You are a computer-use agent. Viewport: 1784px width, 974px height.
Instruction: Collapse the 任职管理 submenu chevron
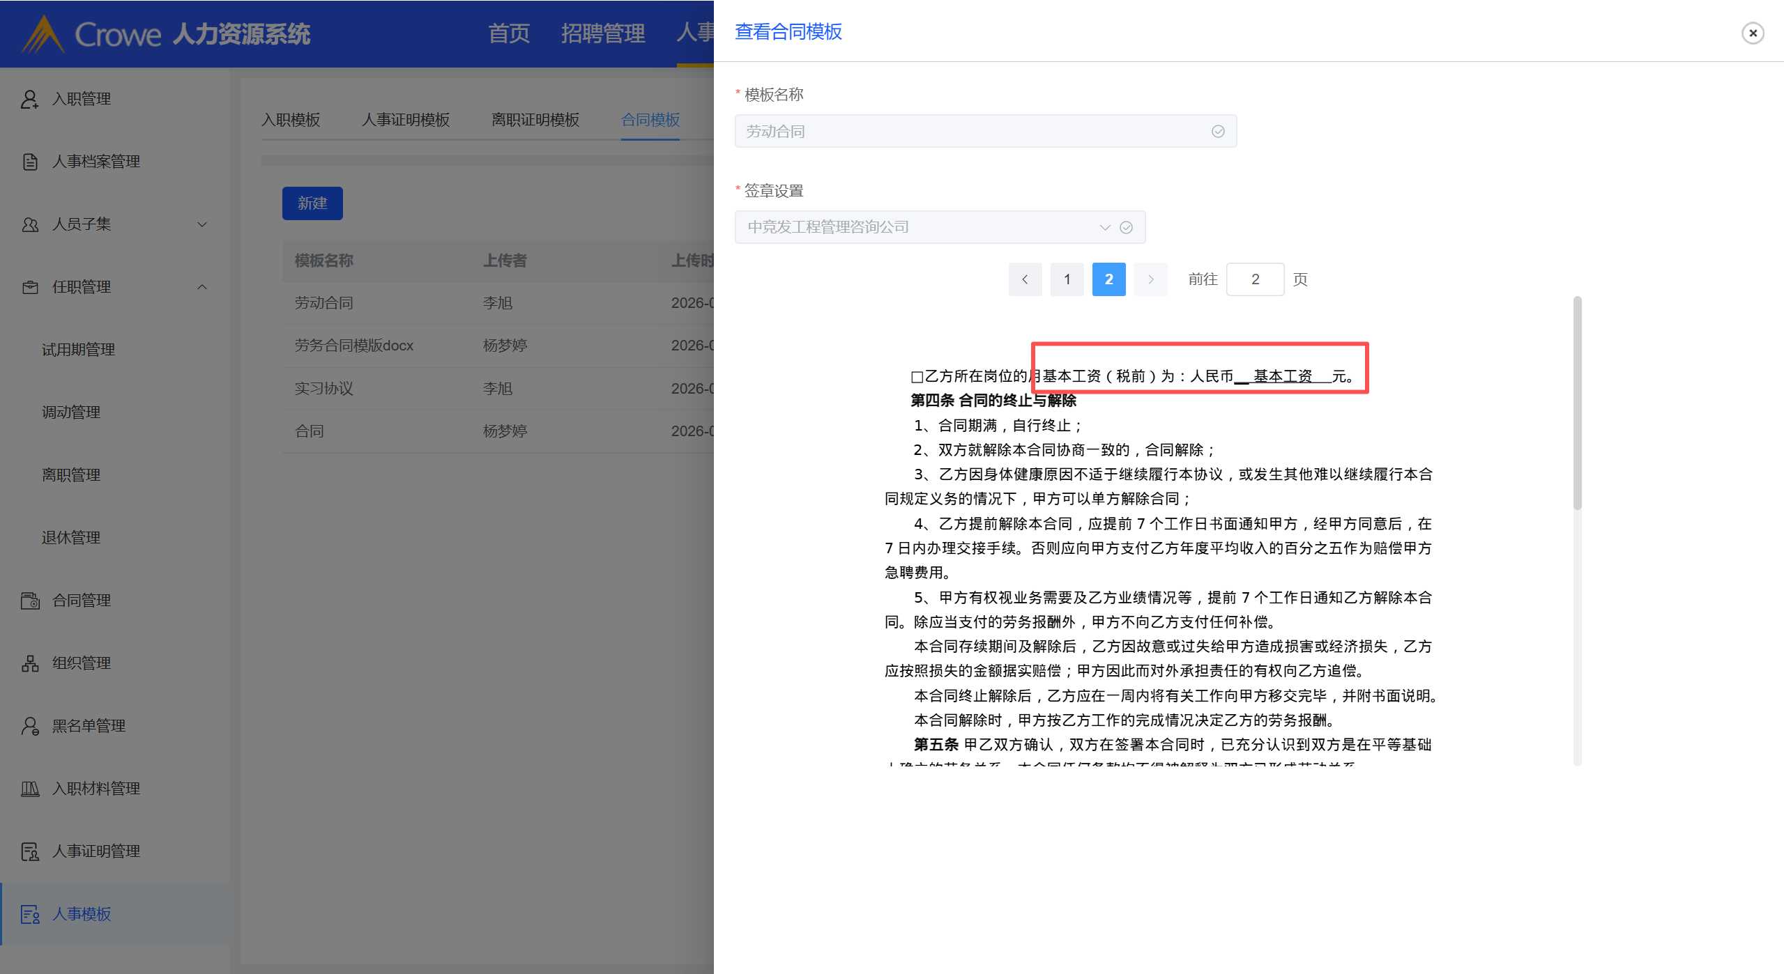click(202, 287)
